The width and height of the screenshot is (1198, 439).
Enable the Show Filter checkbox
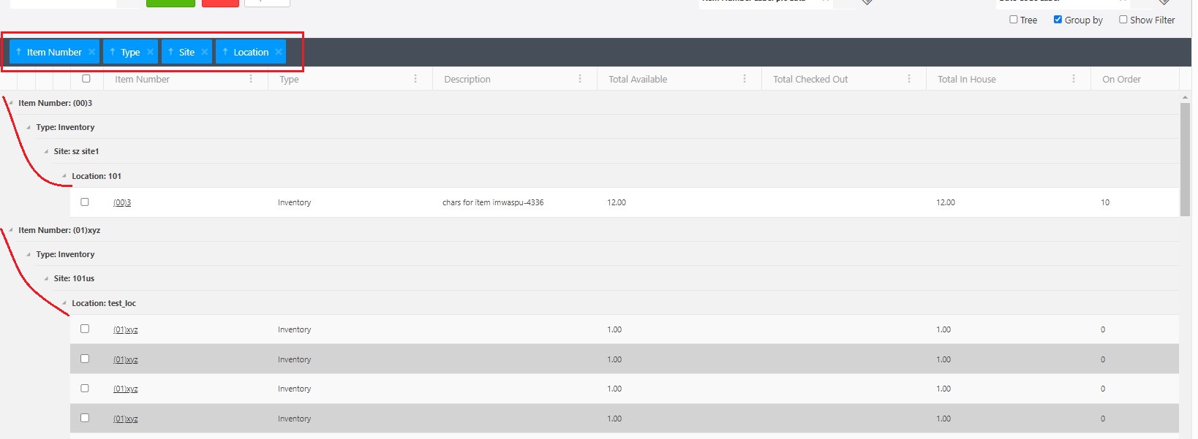pos(1123,20)
